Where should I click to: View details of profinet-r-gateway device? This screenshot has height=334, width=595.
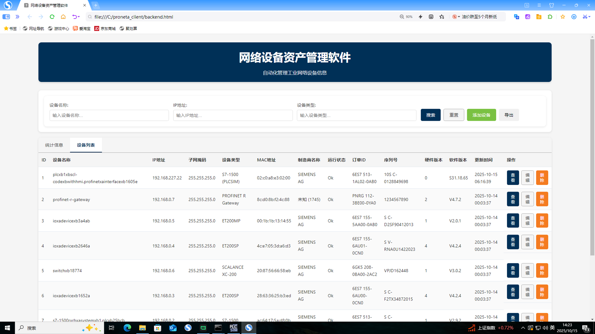[513, 199]
